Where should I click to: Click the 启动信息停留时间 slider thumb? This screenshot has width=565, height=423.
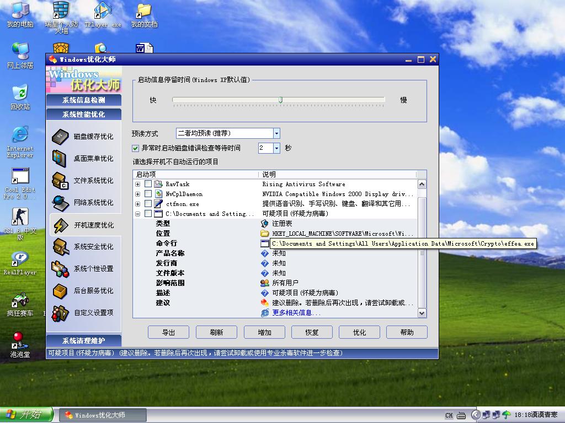click(281, 100)
